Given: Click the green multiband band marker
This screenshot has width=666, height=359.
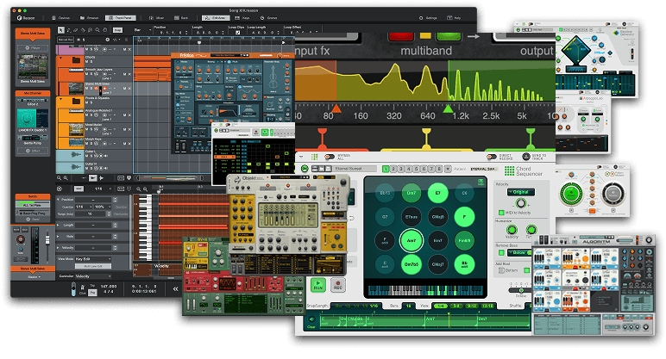Looking at the screenshot, I should 531,138.
